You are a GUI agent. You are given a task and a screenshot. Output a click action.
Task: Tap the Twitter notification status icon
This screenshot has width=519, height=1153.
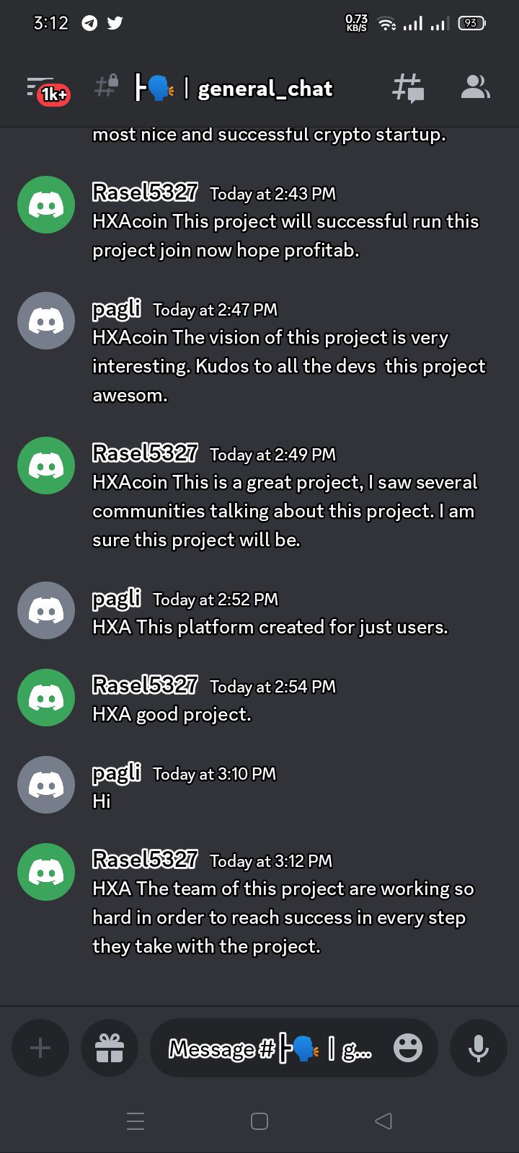point(115,23)
